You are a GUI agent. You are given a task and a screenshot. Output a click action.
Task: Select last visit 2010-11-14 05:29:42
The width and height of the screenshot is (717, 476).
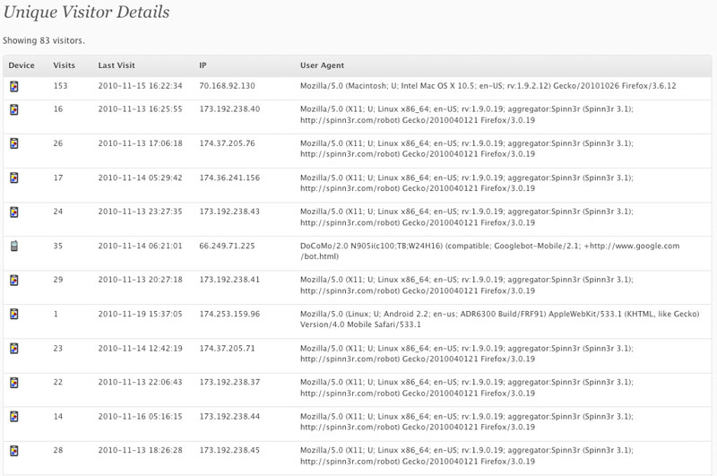tap(140, 177)
